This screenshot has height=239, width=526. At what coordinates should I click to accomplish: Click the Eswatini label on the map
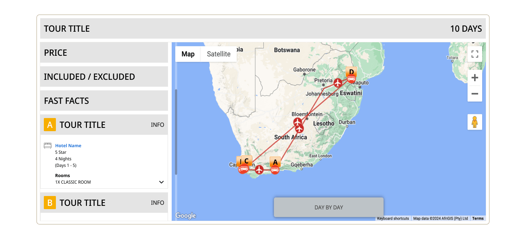(x=351, y=93)
